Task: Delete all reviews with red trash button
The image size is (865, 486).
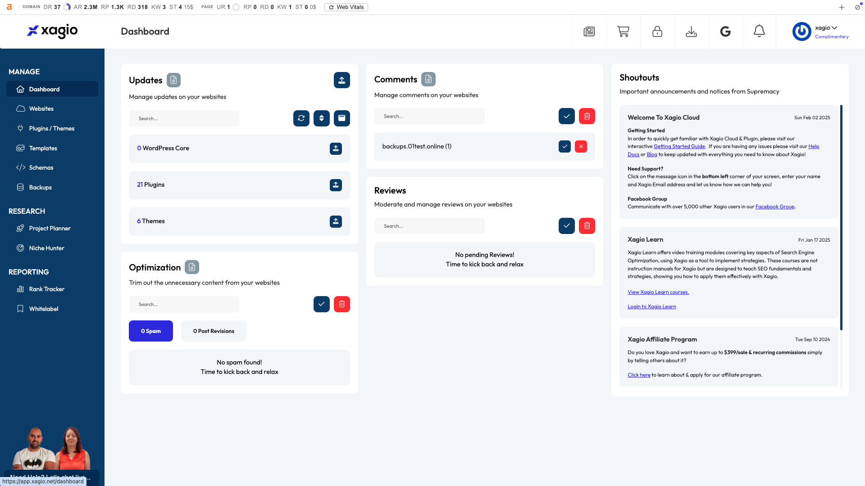Action: 587,226
